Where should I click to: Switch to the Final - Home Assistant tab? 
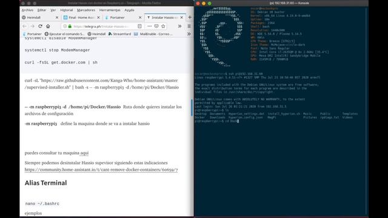[82, 18]
